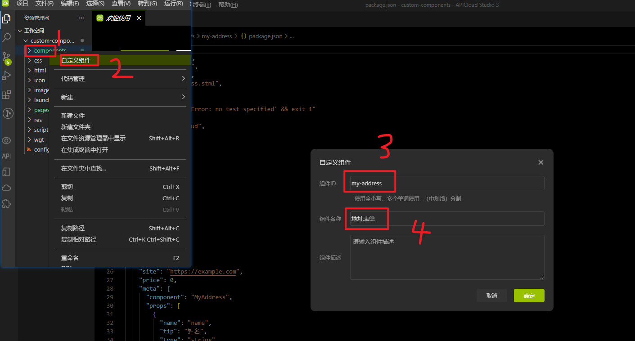
Task: Click package.json breadcrumb segment
Action: tap(266, 36)
